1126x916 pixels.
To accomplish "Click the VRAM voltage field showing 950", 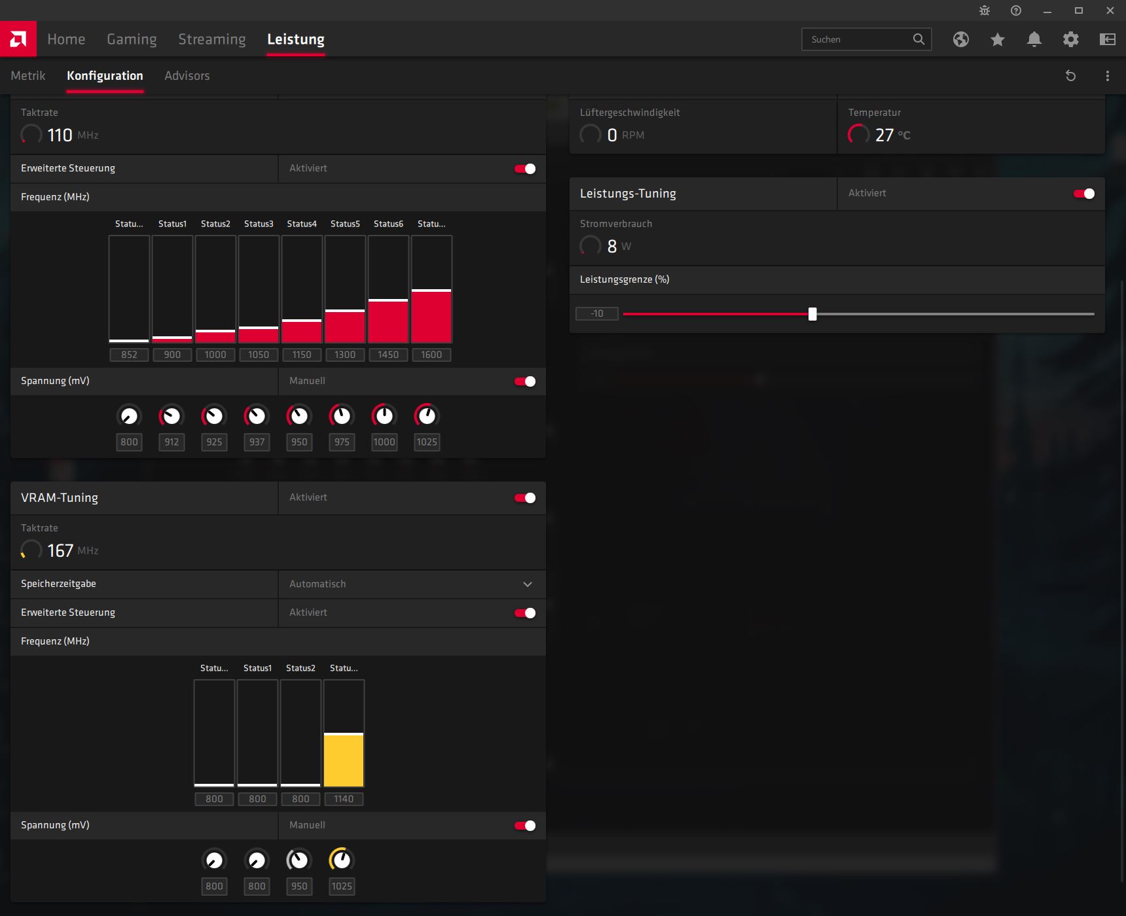I will pos(299,887).
